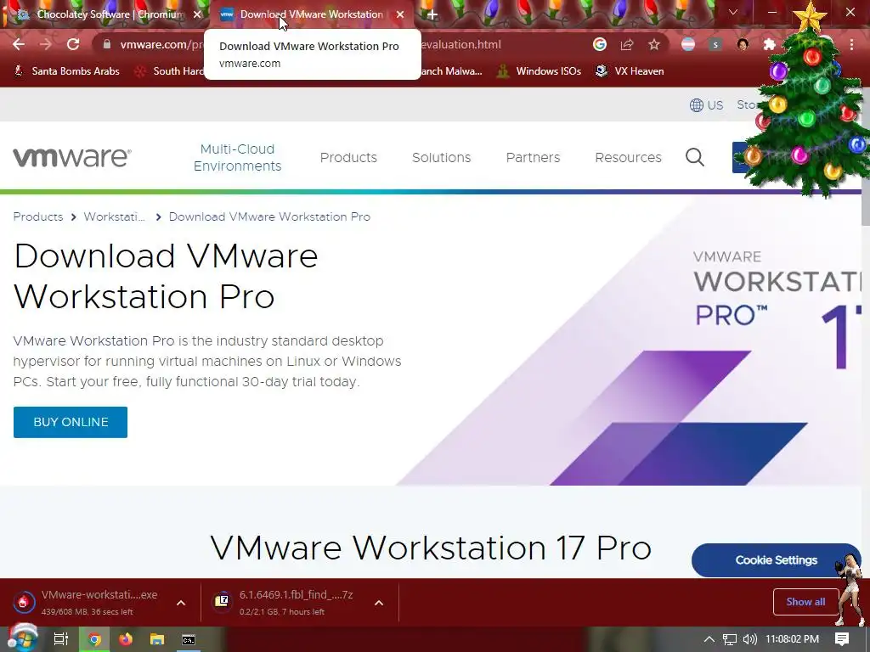Open Firefox from the taskbar
The height and width of the screenshot is (652, 870).
(126, 639)
